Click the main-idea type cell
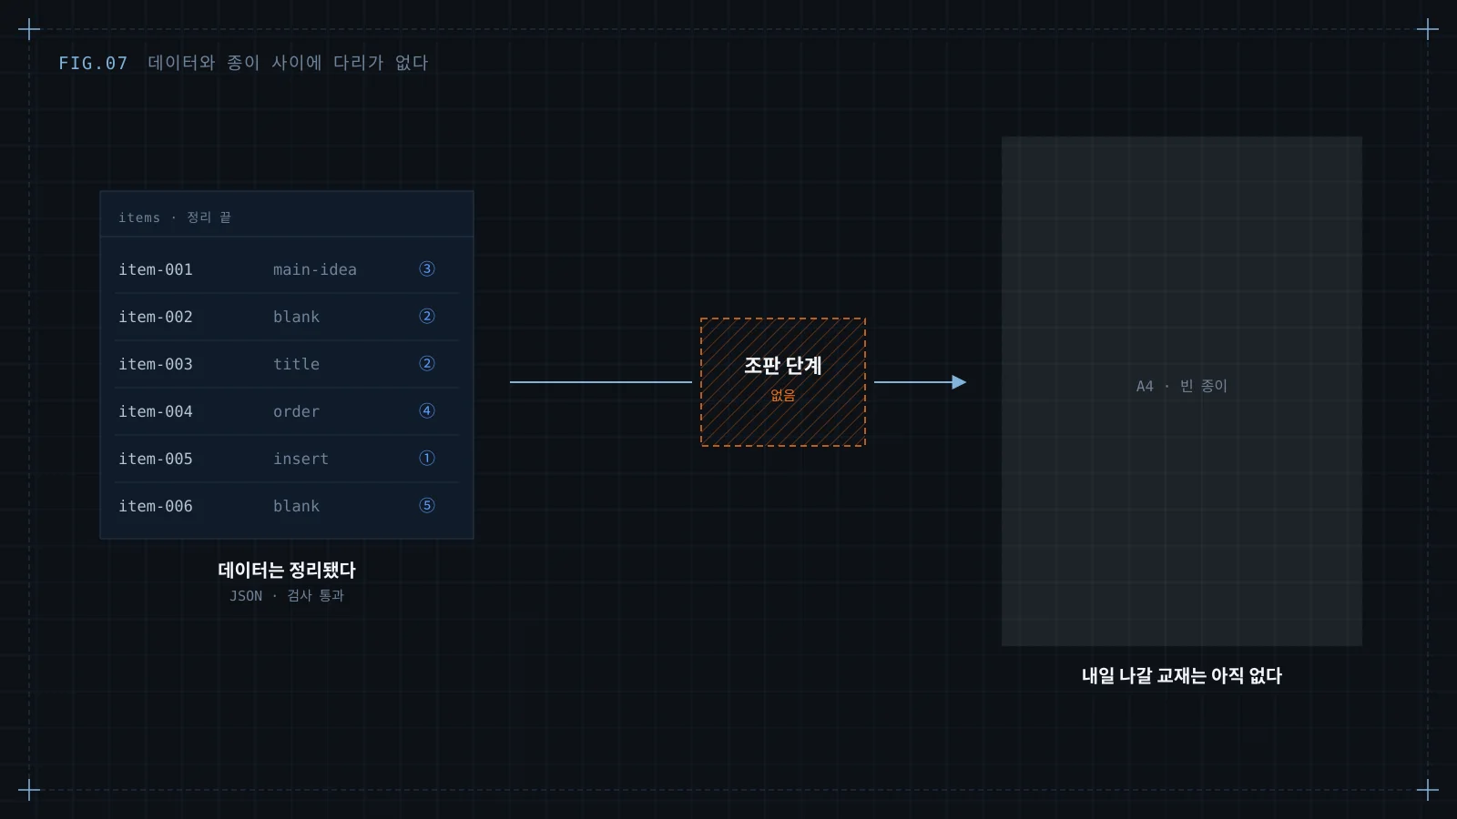 (x=315, y=269)
